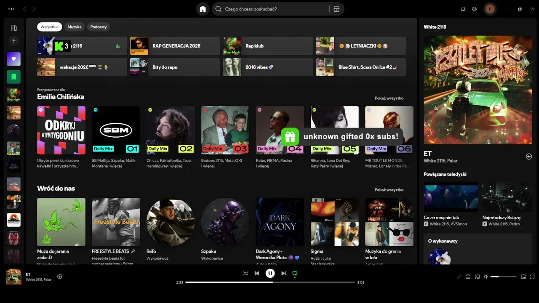Open the playback queue icon
539x303 pixels.
point(468,276)
